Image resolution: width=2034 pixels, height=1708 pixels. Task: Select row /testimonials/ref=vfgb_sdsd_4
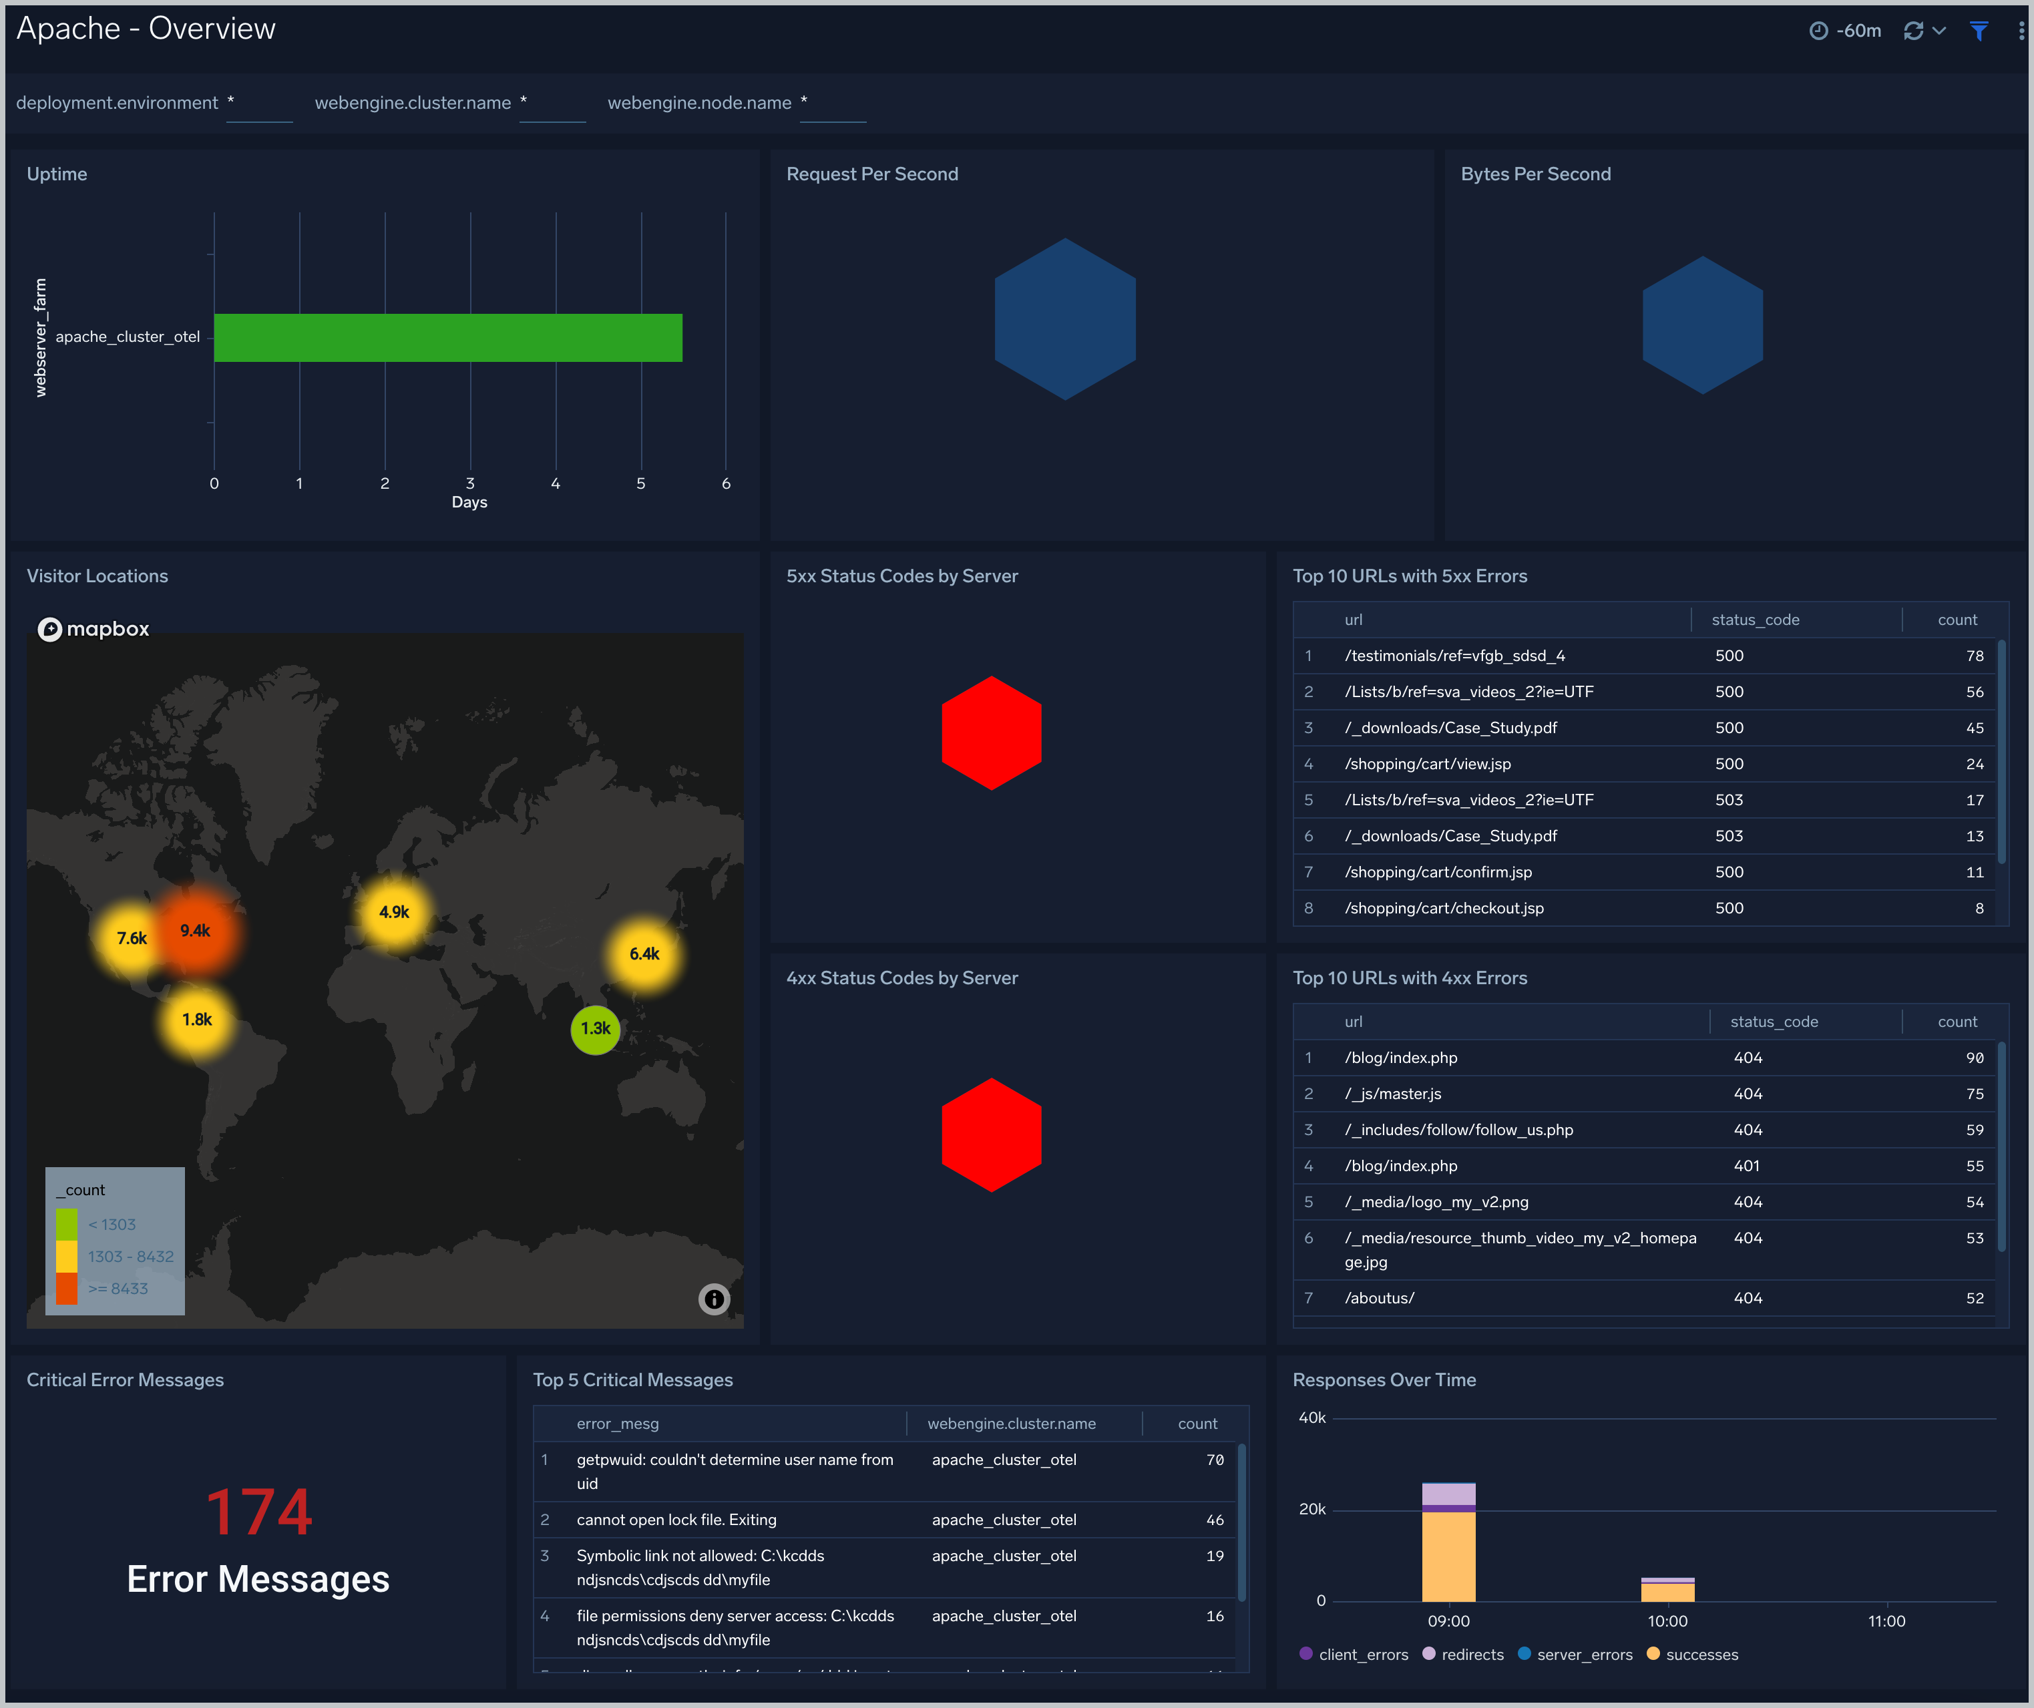(1645, 656)
